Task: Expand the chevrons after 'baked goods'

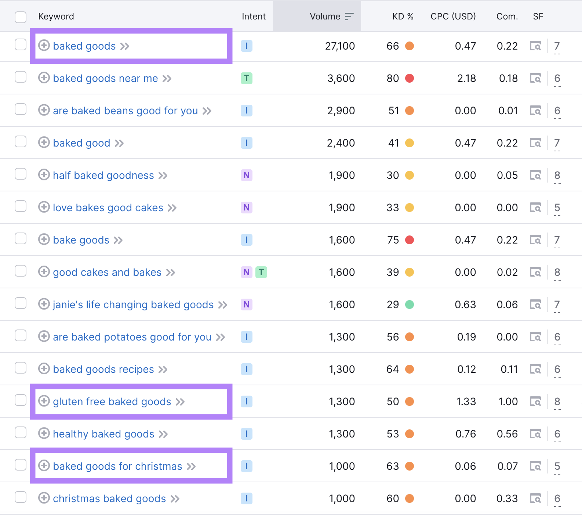Action: tap(125, 46)
